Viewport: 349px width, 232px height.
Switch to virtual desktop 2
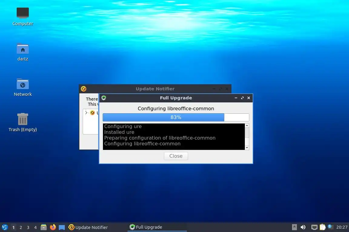pos(21,227)
